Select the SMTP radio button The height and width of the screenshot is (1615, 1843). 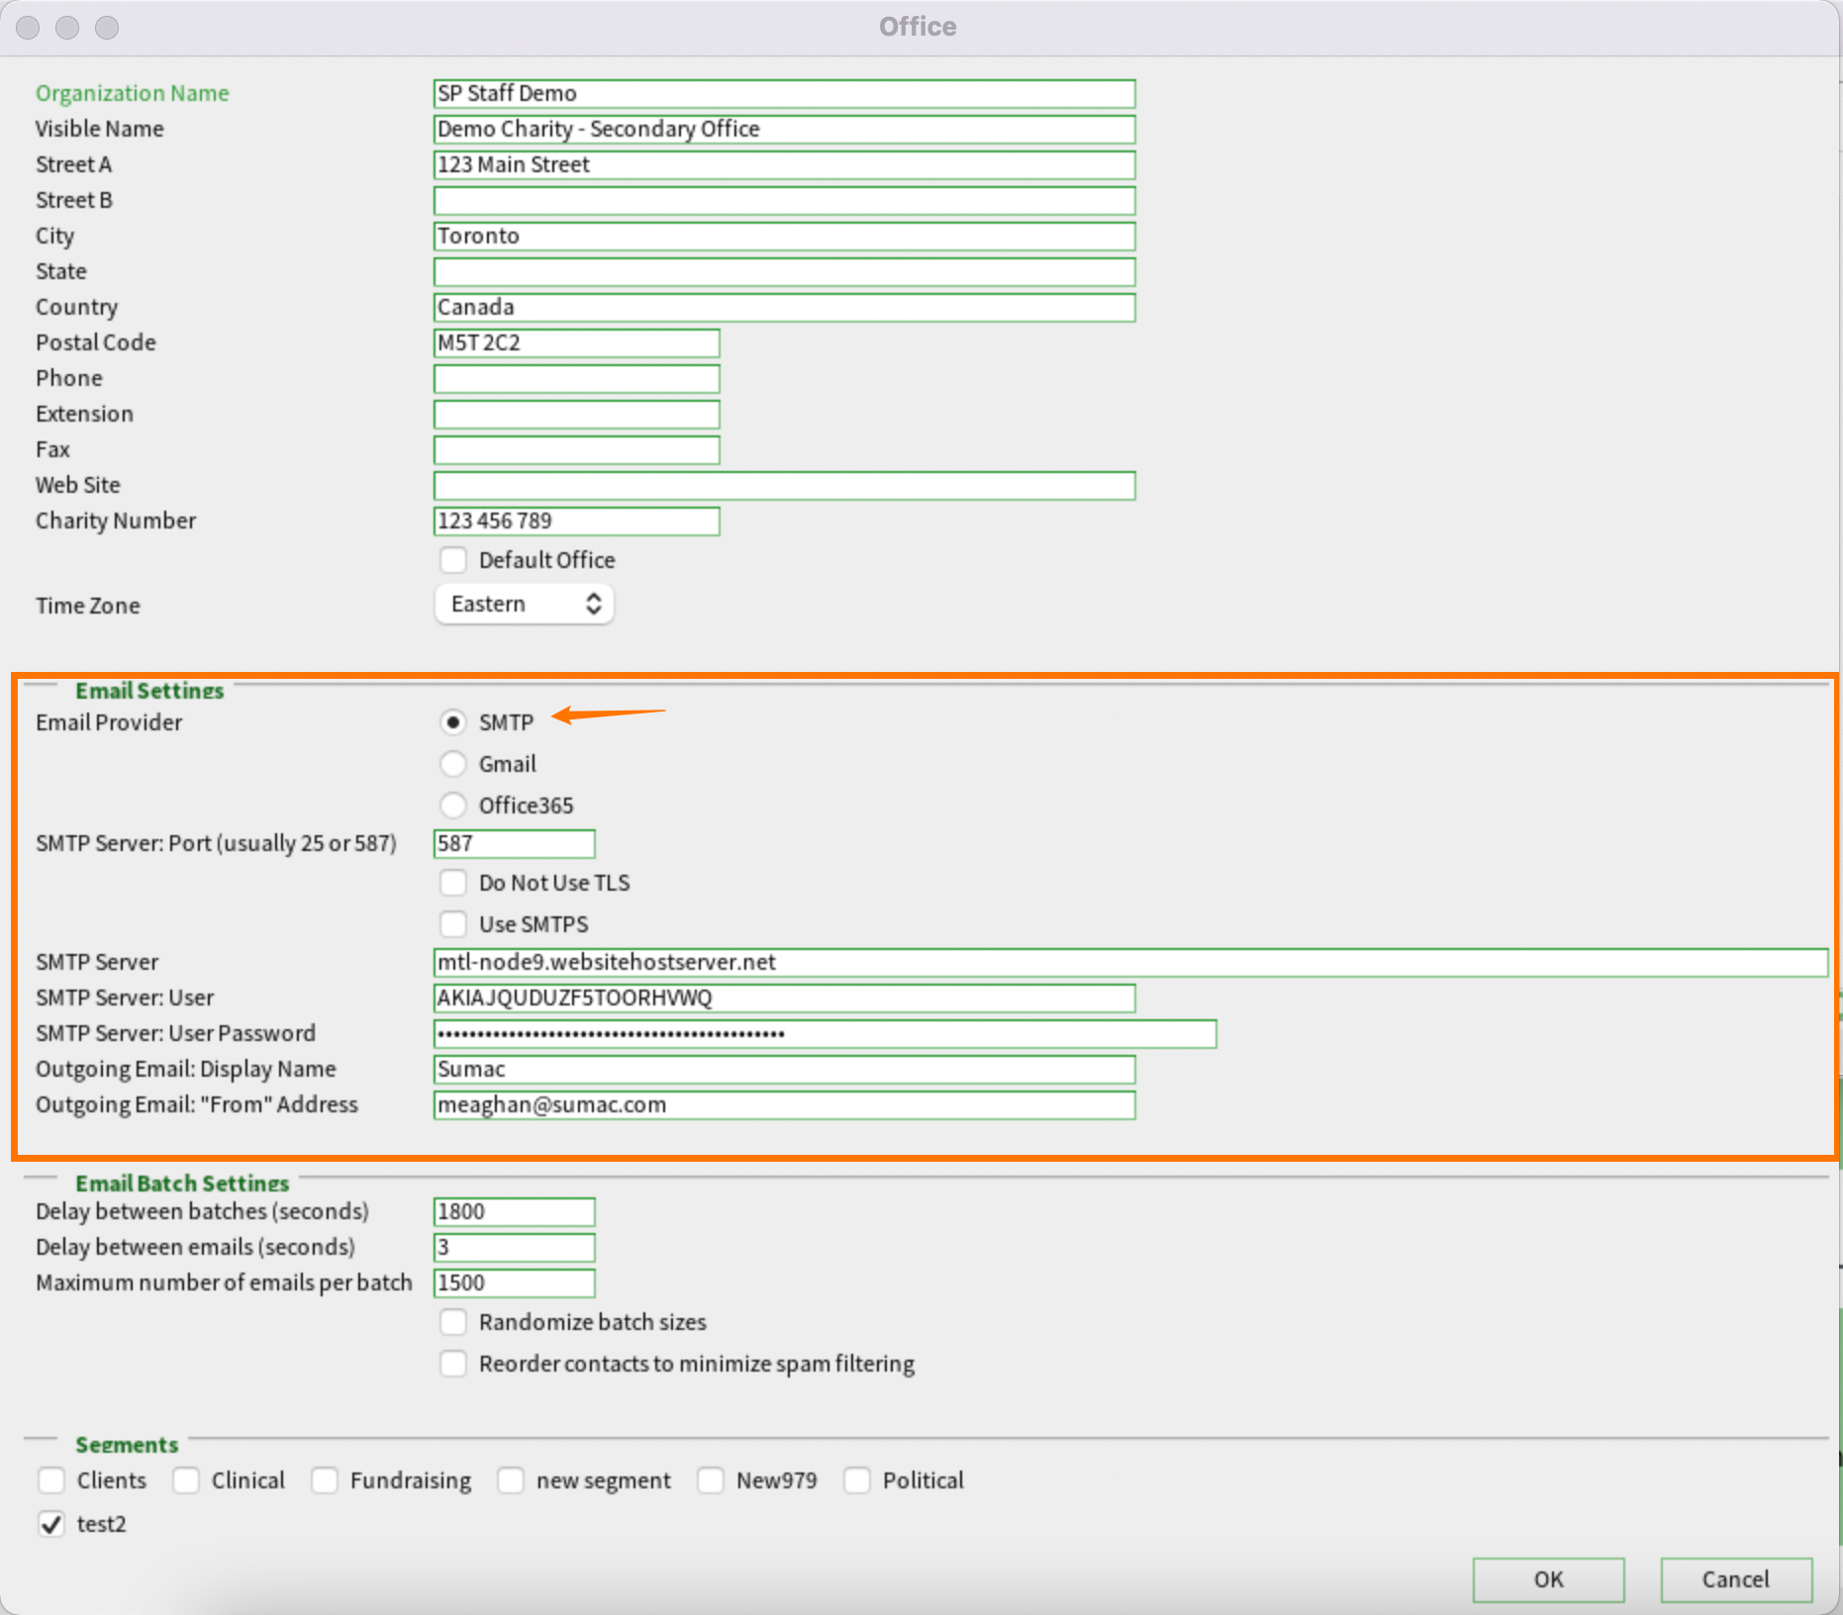(453, 722)
